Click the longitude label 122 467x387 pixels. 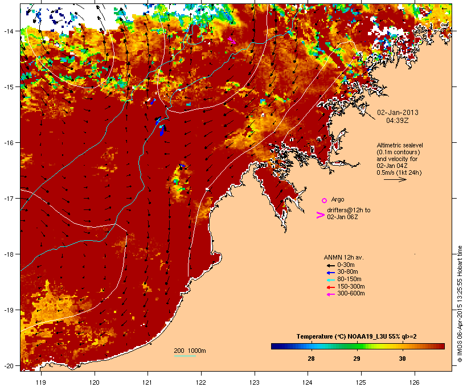(x=201, y=382)
